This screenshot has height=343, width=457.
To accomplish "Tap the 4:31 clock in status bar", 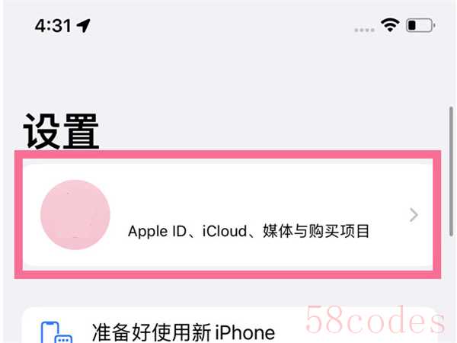I will 53,26.
